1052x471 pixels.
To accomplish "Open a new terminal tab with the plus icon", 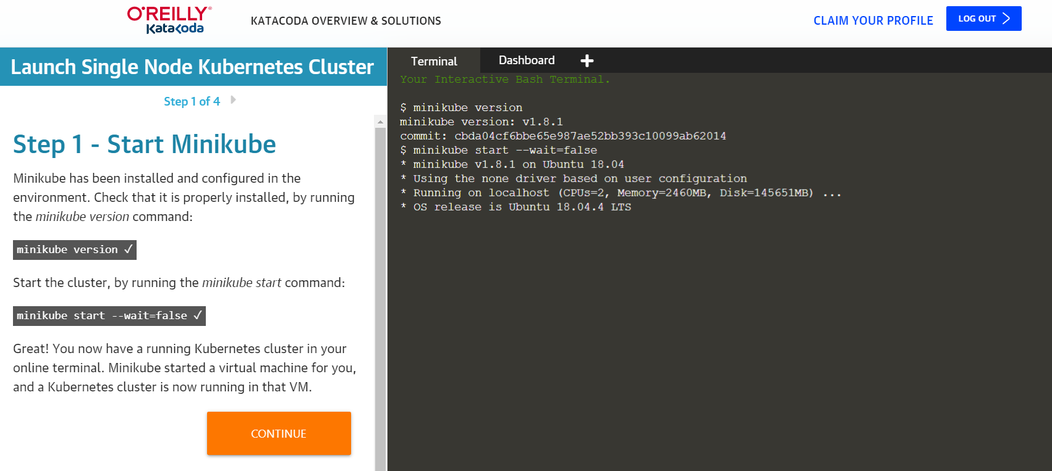I will click(587, 60).
